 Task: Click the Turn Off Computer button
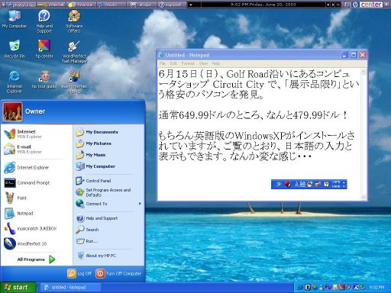click(x=118, y=274)
